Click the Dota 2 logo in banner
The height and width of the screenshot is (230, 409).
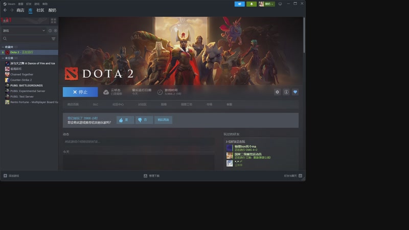(99, 74)
